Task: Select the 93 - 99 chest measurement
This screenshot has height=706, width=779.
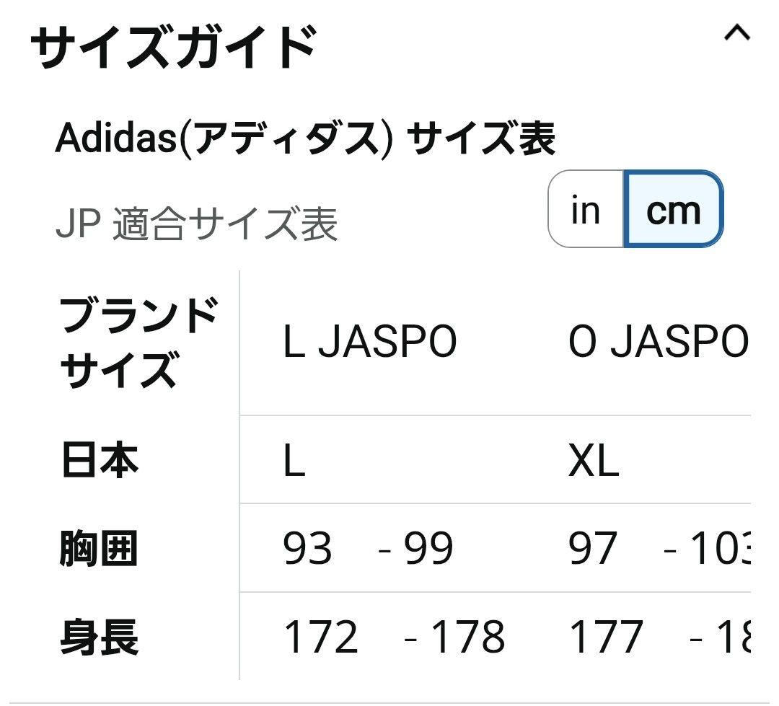Action: click(368, 548)
